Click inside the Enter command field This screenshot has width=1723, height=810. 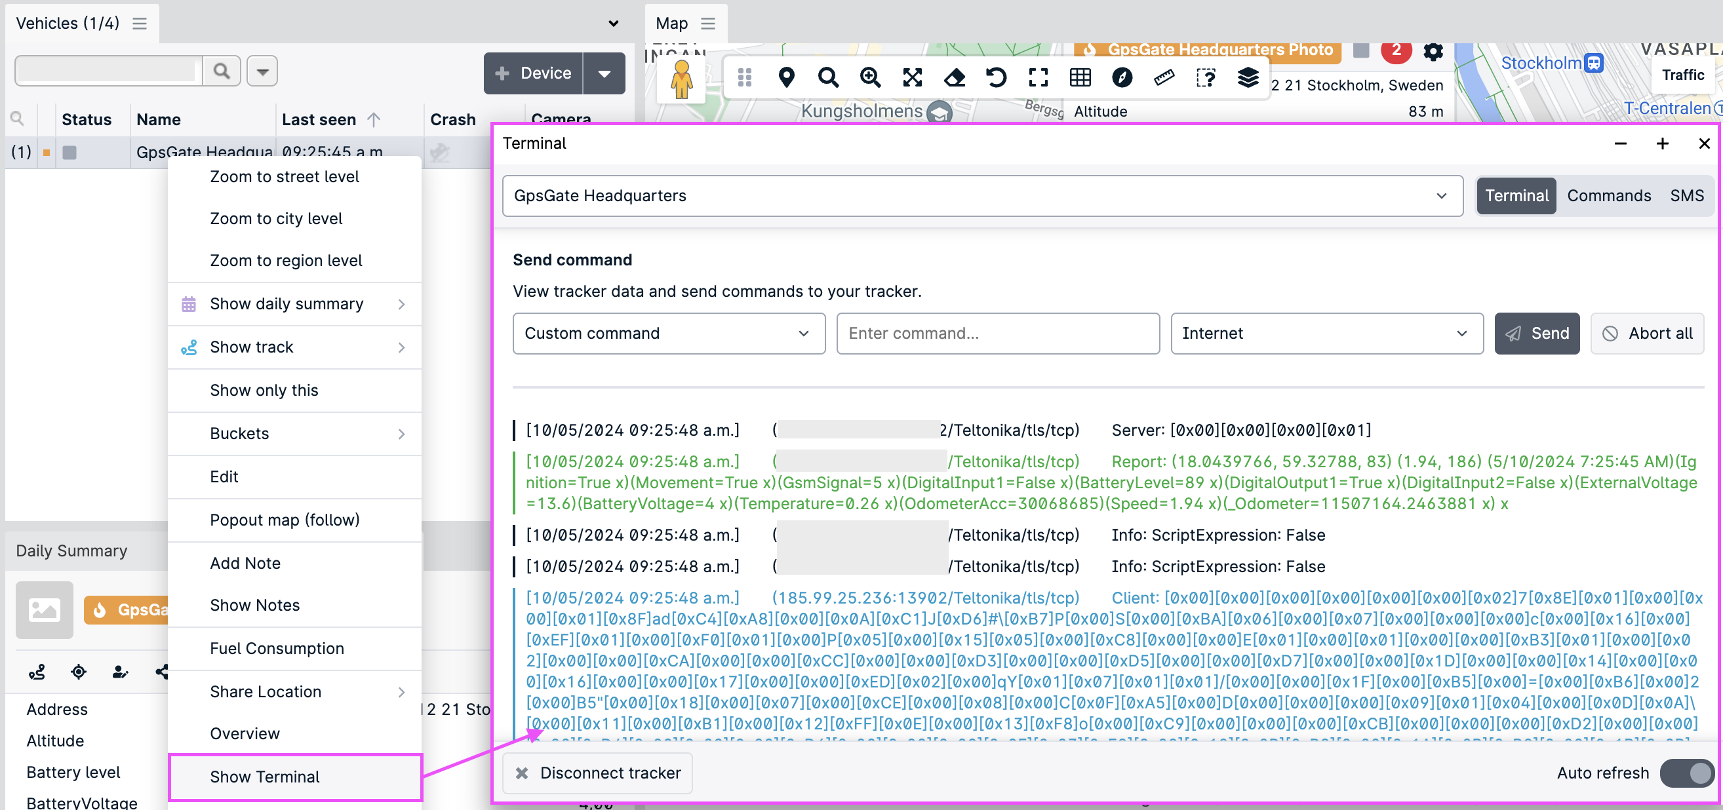pos(997,334)
